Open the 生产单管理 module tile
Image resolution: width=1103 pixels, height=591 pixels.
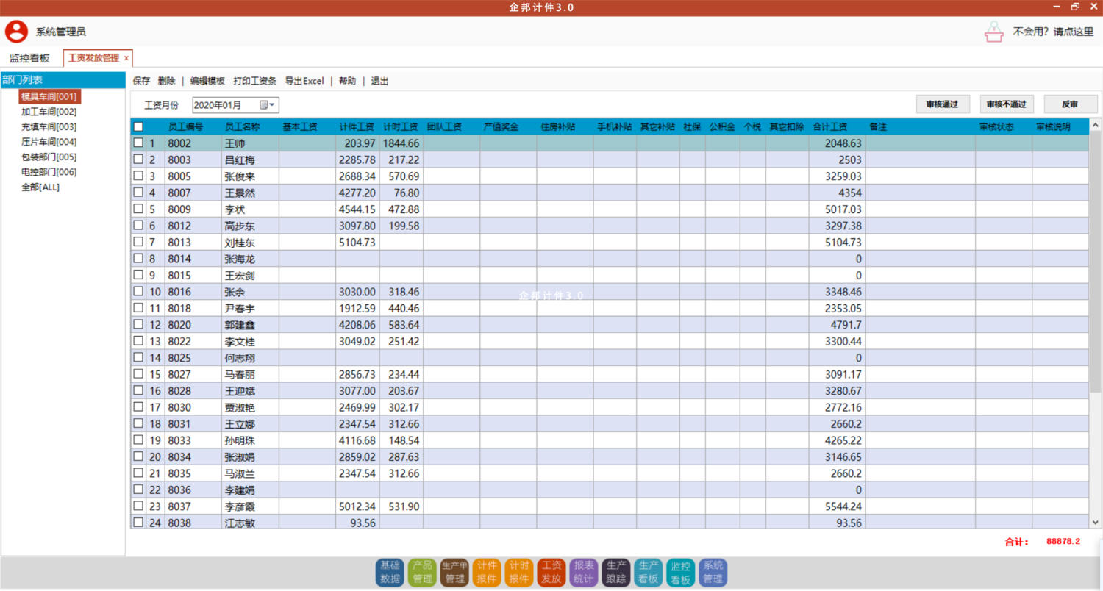point(454,572)
